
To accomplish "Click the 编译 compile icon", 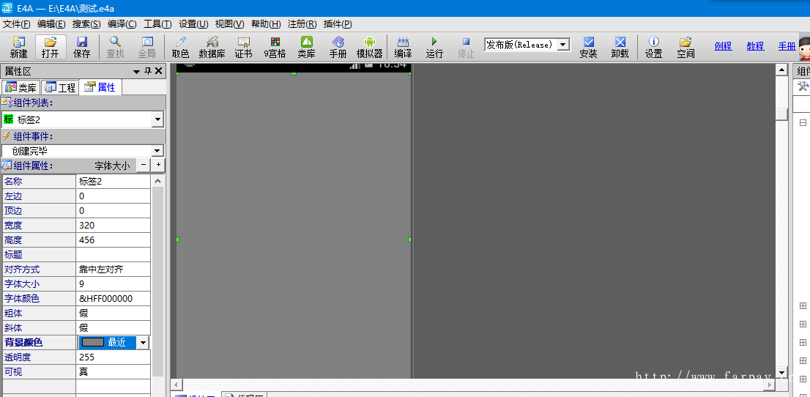I will coord(403,47).
